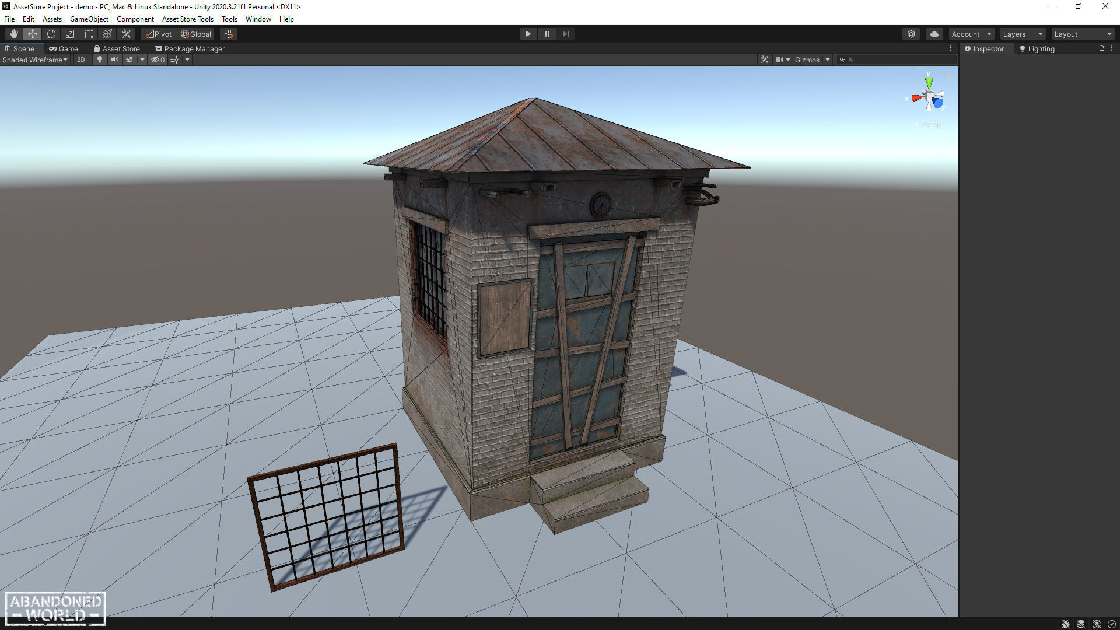Toggle Gizmos button in scene view
The height and width of the screenshot is (630, 1120).
point(807,60)
